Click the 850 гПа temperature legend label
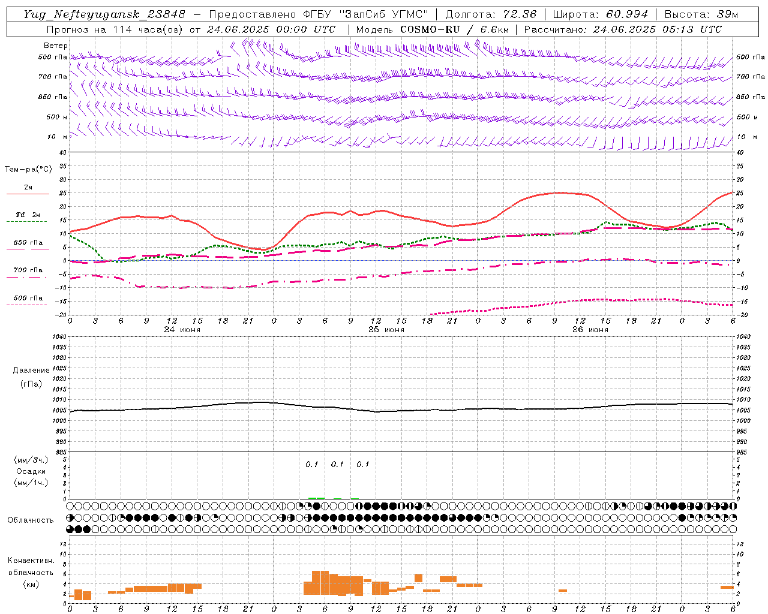768x614 pixels. pos(28,243)
